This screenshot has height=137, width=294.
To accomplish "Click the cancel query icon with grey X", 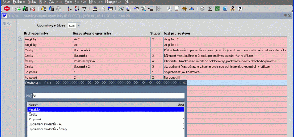I will (x=59, y=8).
